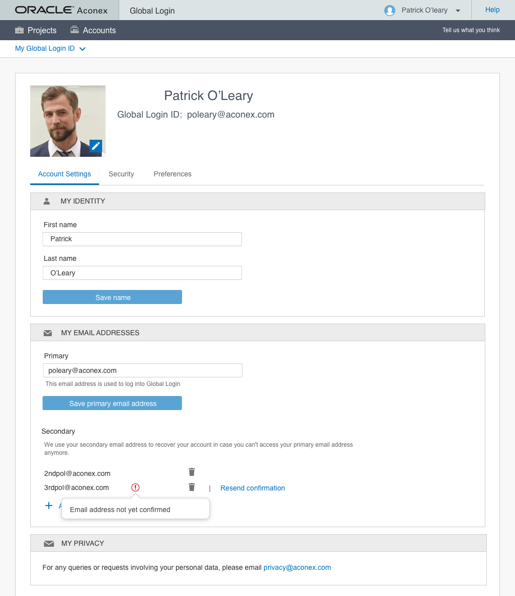Open Projects via the briefcase icon

pyautogui.click(x=20, y=30)
